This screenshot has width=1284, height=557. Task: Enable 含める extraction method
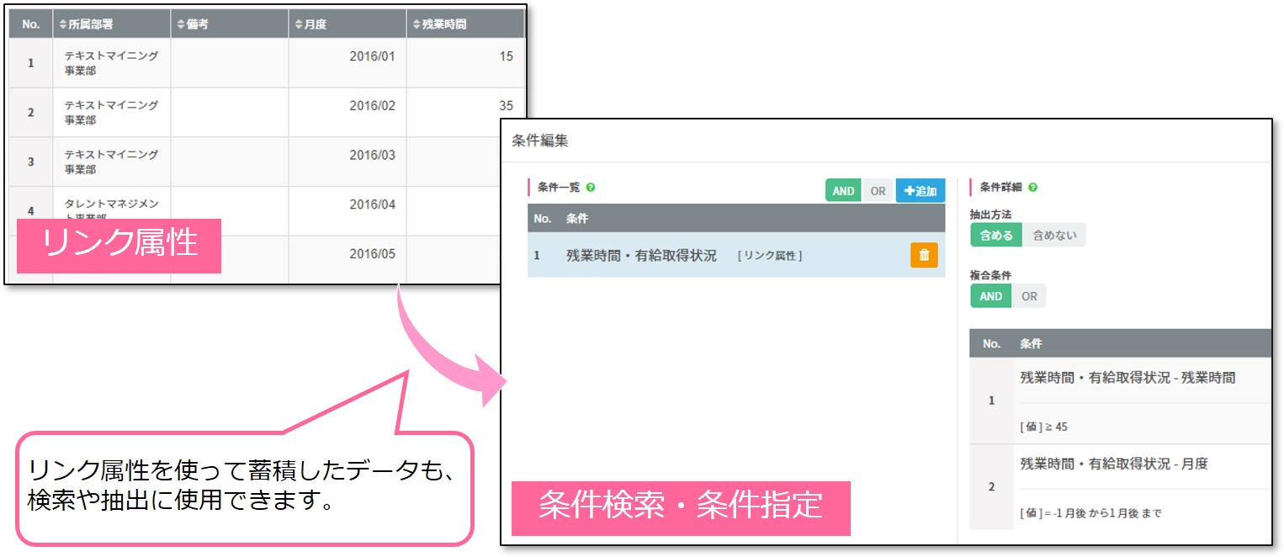coord(995,235)
